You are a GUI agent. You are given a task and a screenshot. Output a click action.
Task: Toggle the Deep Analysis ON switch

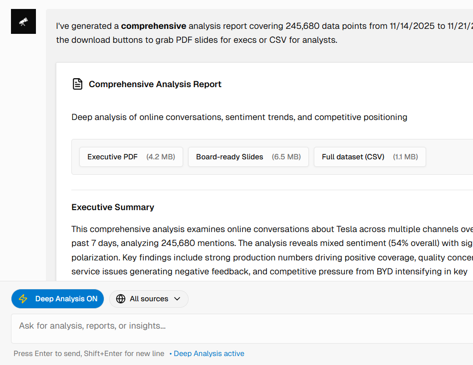(57, 299)
